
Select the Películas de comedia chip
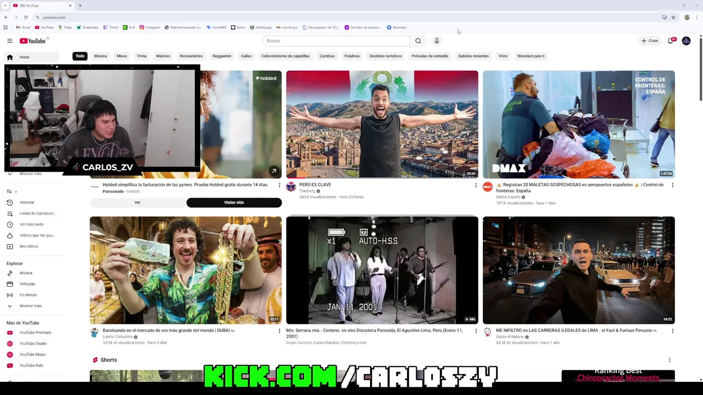click(x=430, y=56)
